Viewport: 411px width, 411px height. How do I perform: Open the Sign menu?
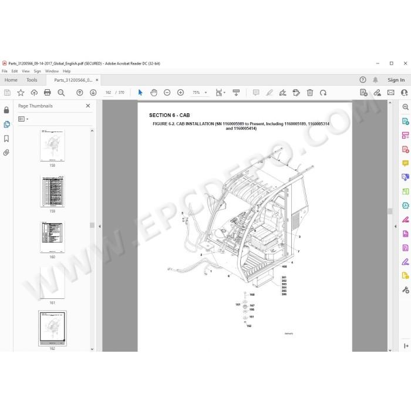coord(37,71)
